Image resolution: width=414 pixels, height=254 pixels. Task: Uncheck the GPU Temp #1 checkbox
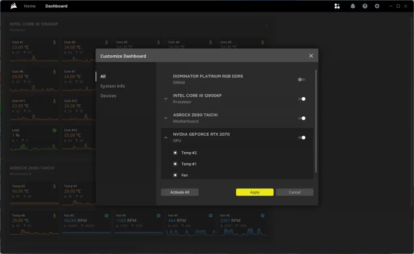tap(175, 164)
